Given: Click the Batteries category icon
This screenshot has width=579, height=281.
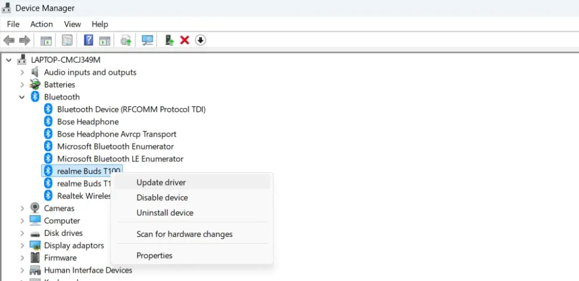Looking at the screenshot, I should [35, 84].
